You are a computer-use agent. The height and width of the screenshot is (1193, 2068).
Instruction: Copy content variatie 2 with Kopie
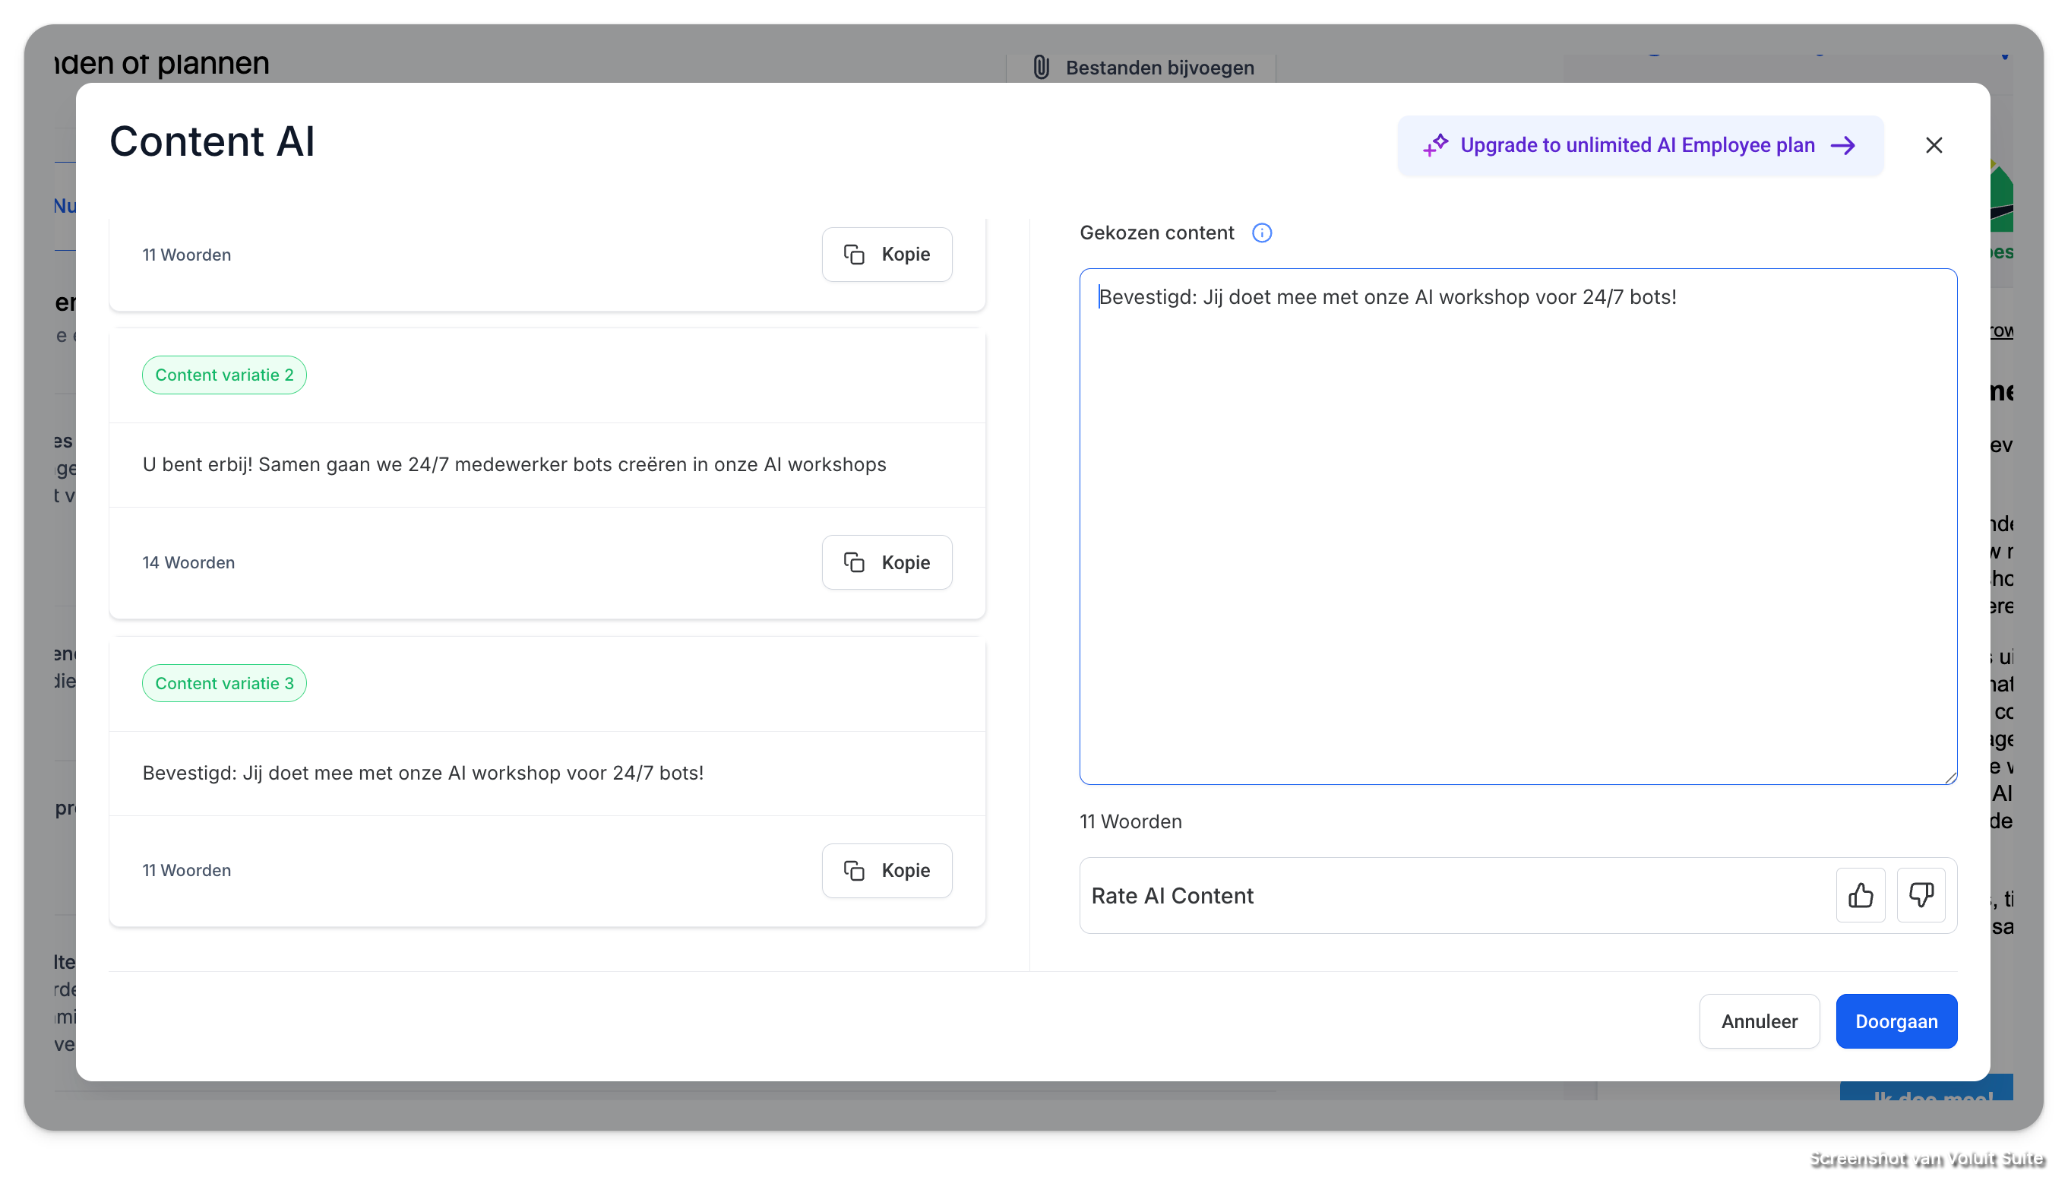coord(886,562)
